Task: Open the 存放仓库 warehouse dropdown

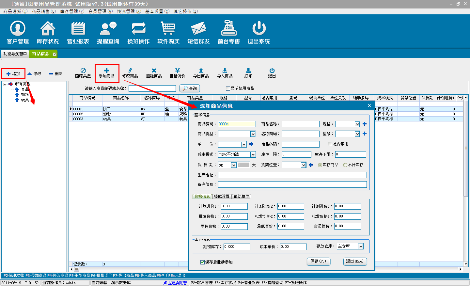Action: coord(361,246)
